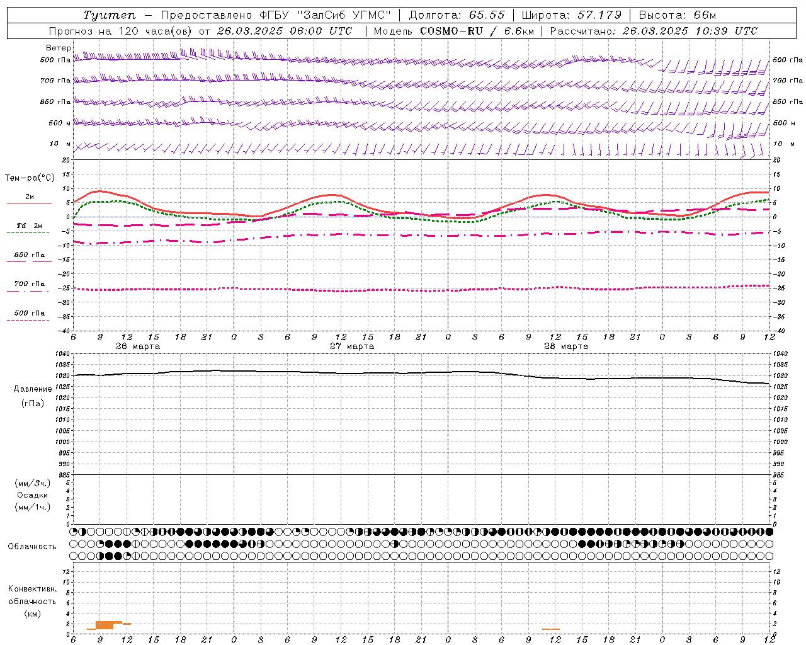Click the "Высота: 66м" header value
Image resolution: width=806 pixels, height=645 pixels.
[678, 15]
